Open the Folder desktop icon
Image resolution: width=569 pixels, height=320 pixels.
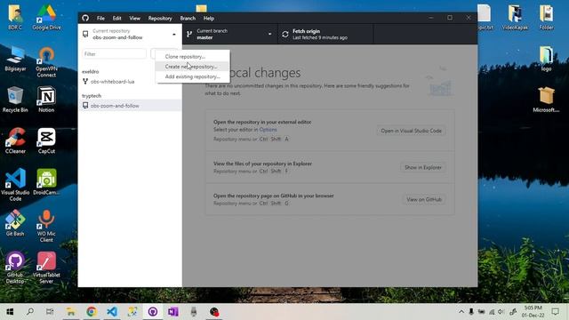(546, 17)
